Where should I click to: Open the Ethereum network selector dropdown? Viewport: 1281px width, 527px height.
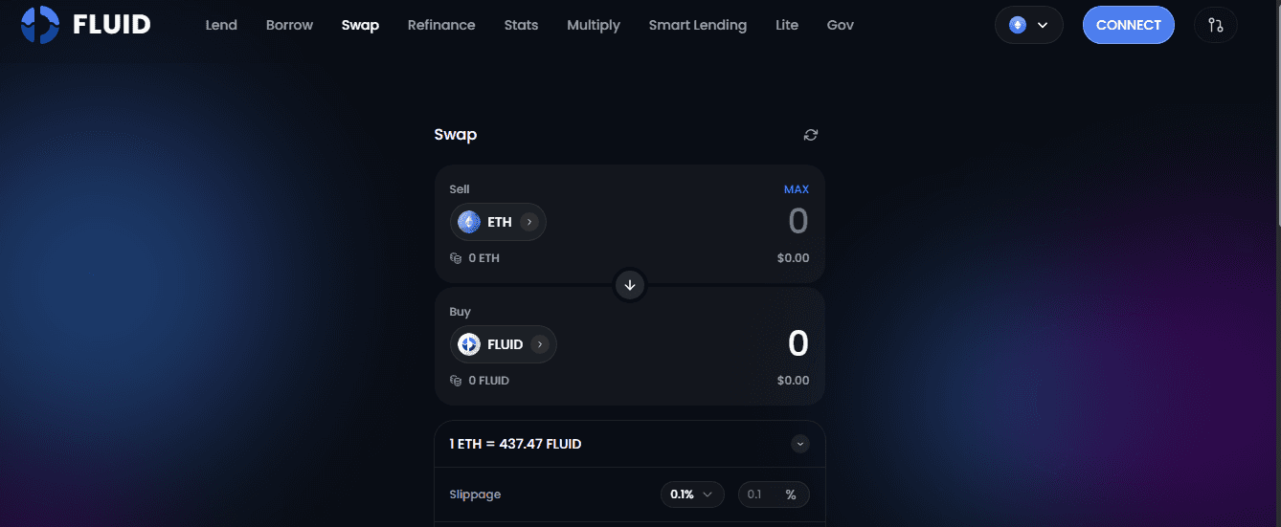1029,25
